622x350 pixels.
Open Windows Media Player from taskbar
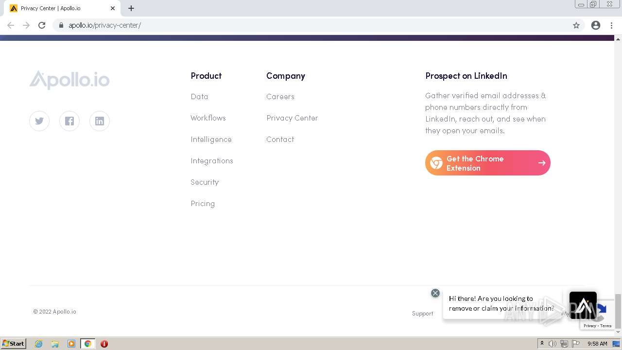click(x=71, y=344)
